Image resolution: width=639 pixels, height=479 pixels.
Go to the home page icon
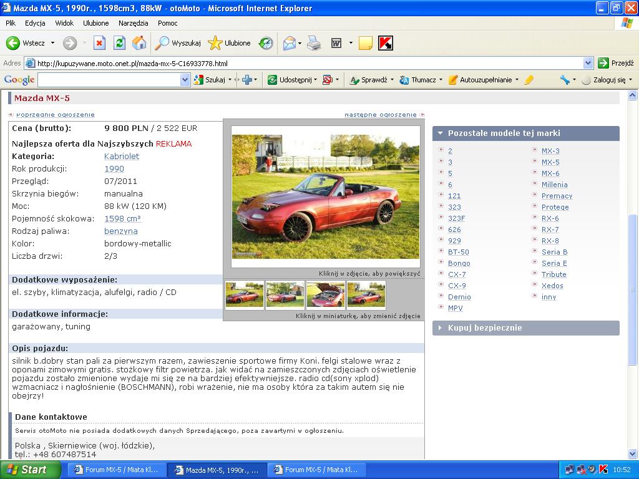click(139, 43)
